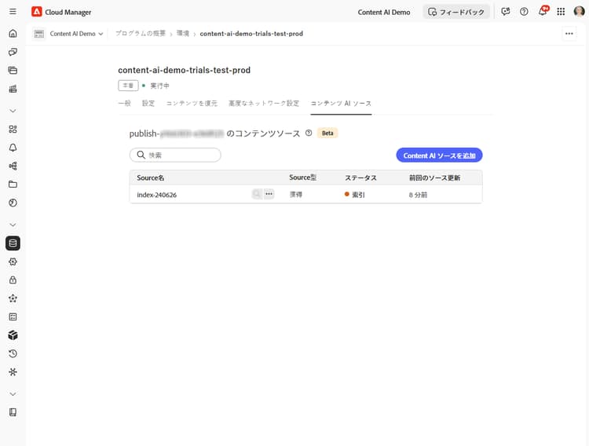Open the chat bubbles sidebar icon
This screenshot has height=446, width=589.
coord(13,52)
